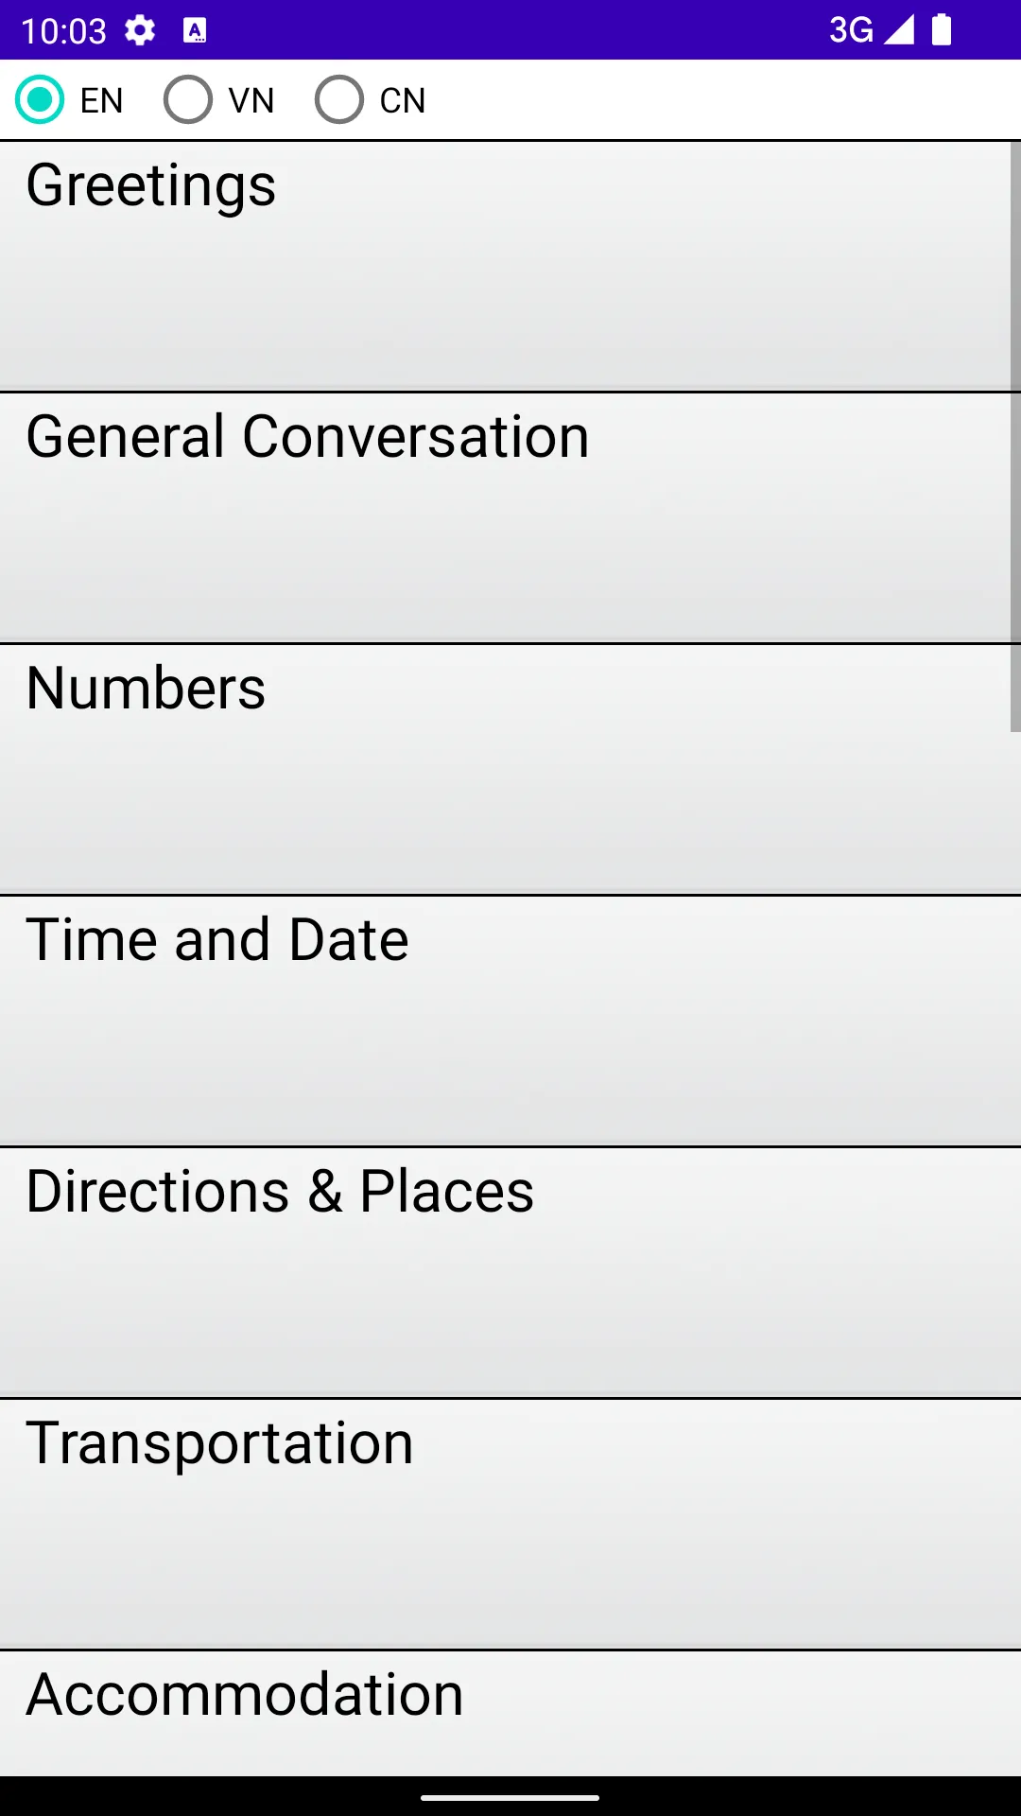Image resolution: width=1021 pixels, height=1816 pixels.
Task: Tap the home gesture navigation pill
Action: pos(510,1797)
